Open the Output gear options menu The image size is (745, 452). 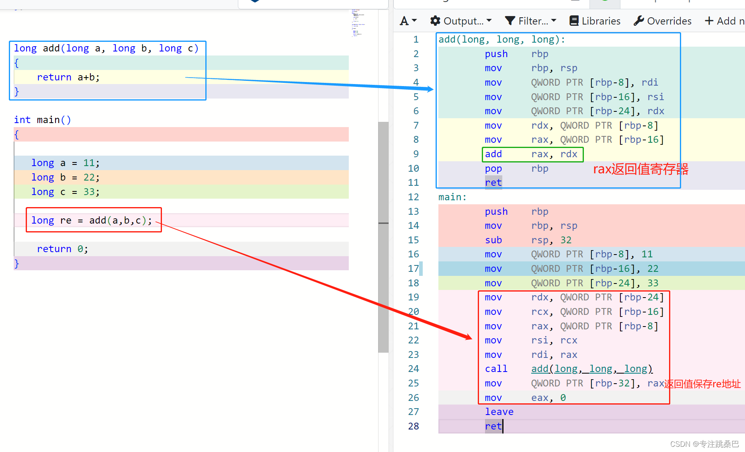pos(461,21)
